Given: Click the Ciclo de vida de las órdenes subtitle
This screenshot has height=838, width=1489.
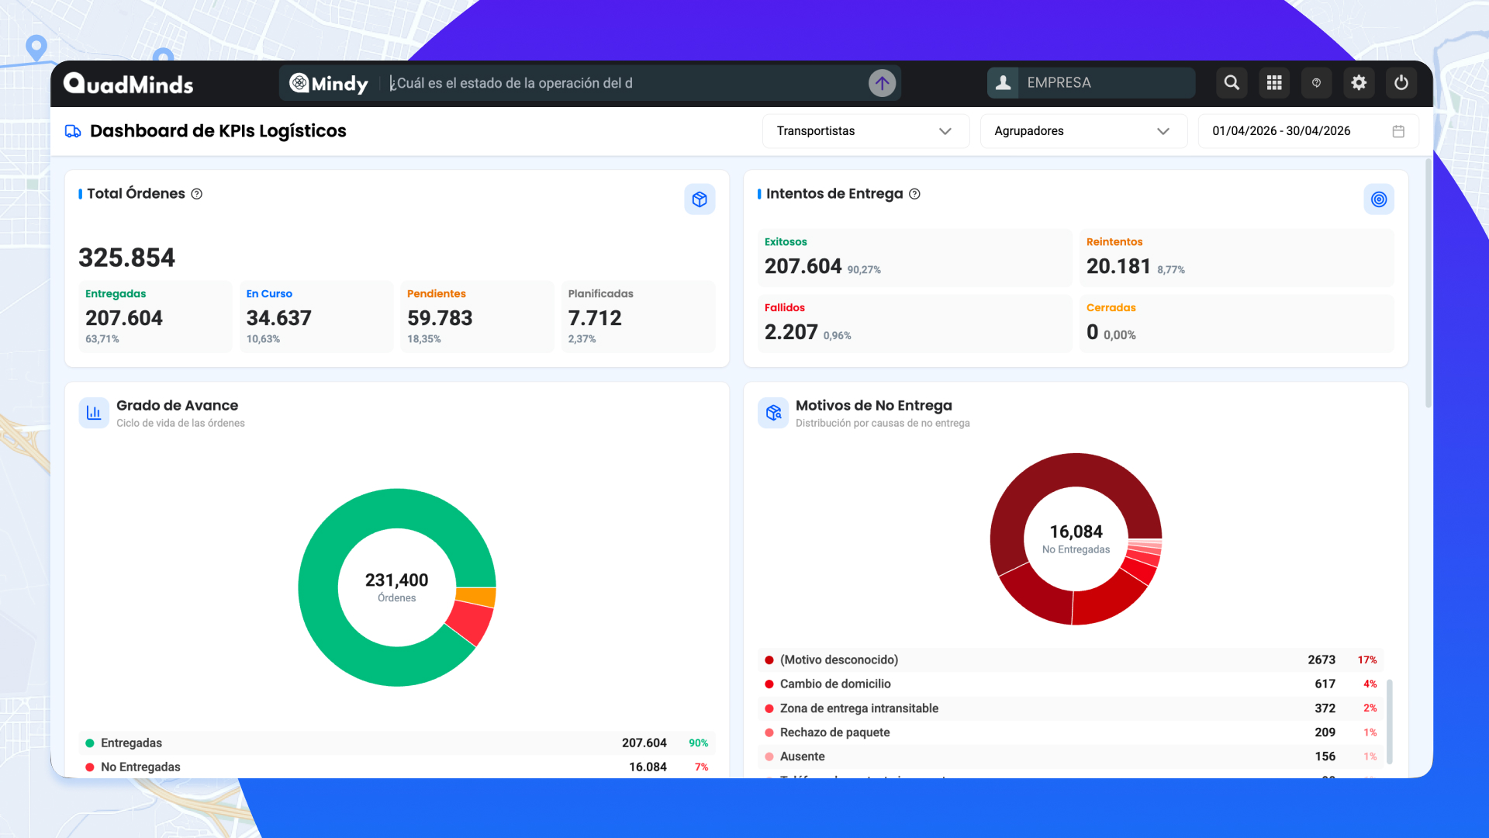Looking at the screenshot, I should [x=181, y=424].
